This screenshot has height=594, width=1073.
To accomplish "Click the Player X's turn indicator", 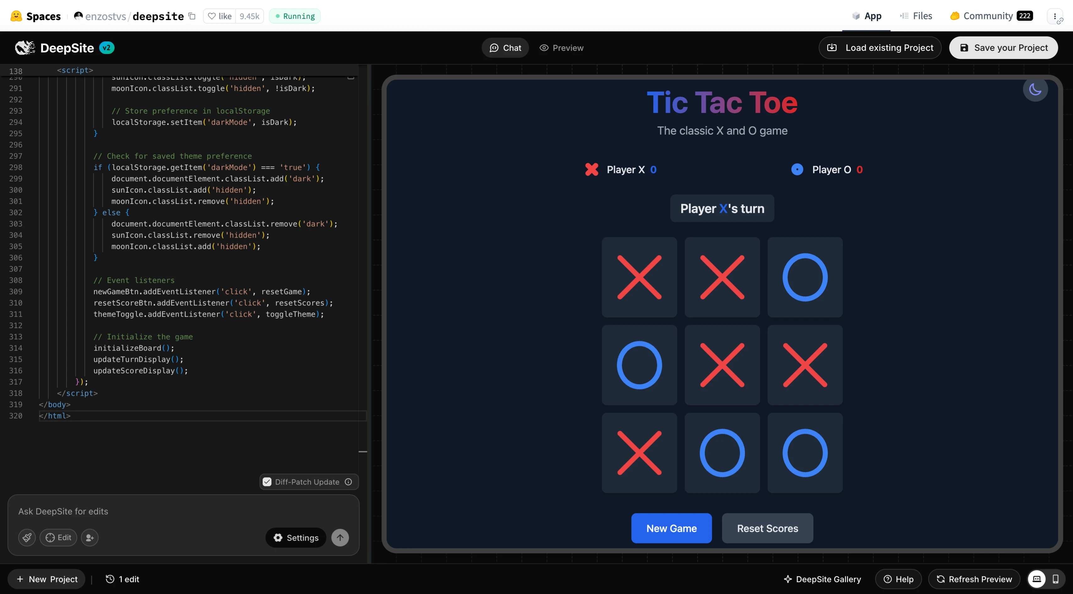I will (722, 208).
